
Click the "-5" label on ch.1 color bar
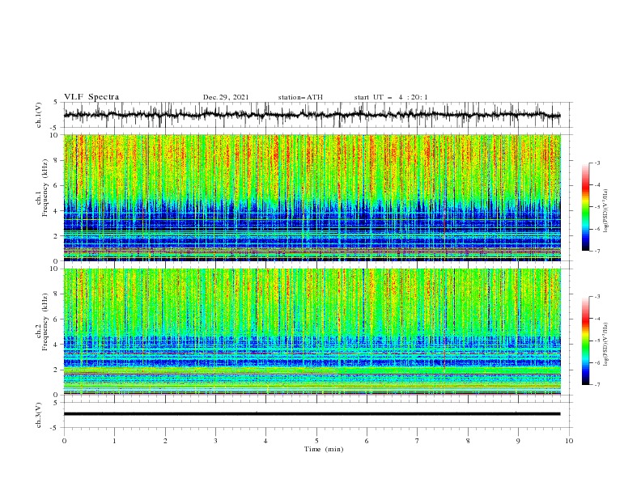597,207
